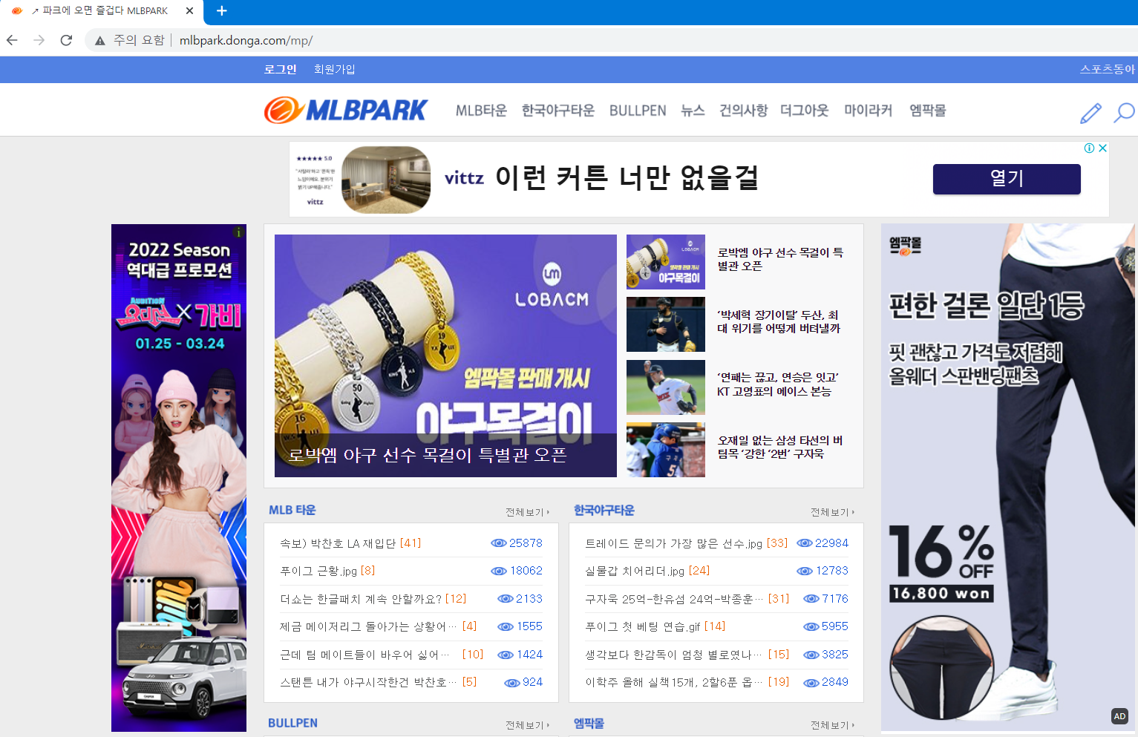Click eye icon beside 5955 views
The height and width of the screenshot is (737, 1138).
tap(811, 626)
